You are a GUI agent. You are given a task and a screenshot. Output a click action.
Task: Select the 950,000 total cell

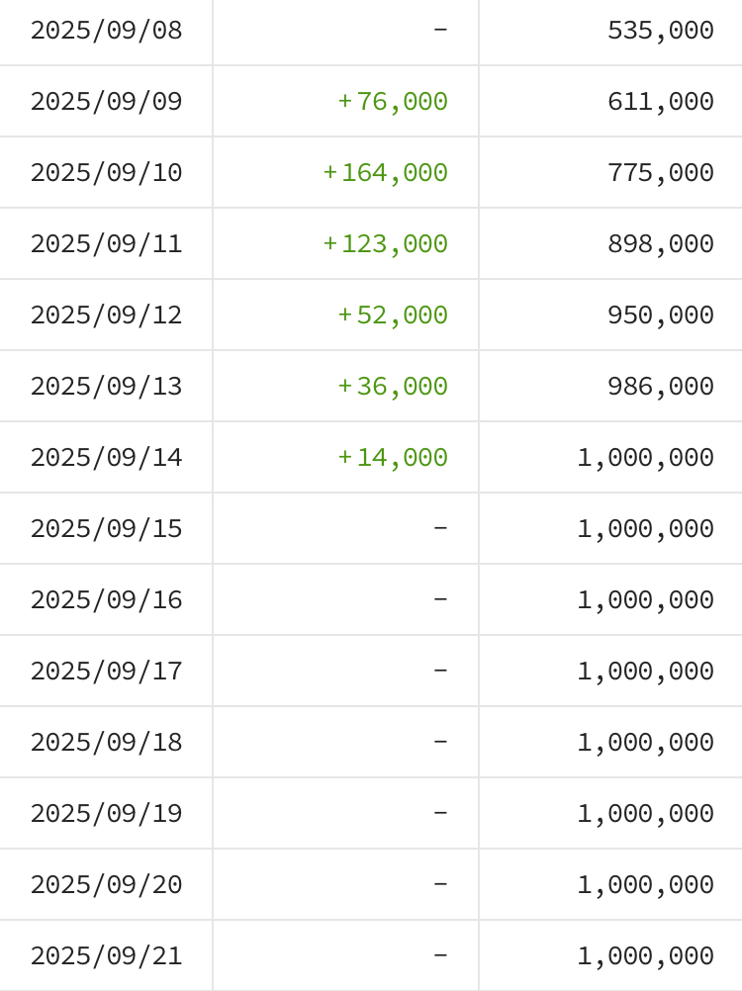click(660, 315)
